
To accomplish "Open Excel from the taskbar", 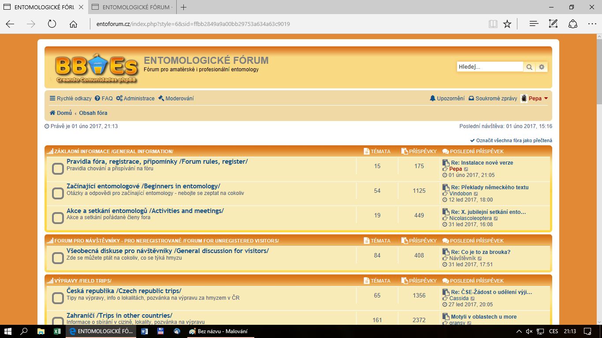I will click(57, 331).
